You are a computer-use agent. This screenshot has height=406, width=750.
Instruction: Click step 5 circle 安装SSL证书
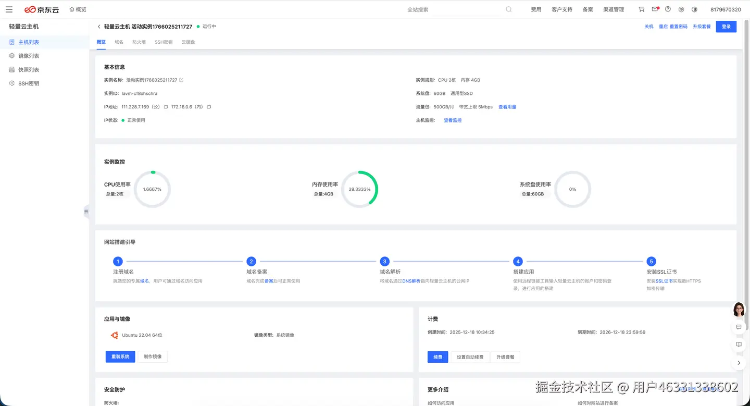coord(651,262)
